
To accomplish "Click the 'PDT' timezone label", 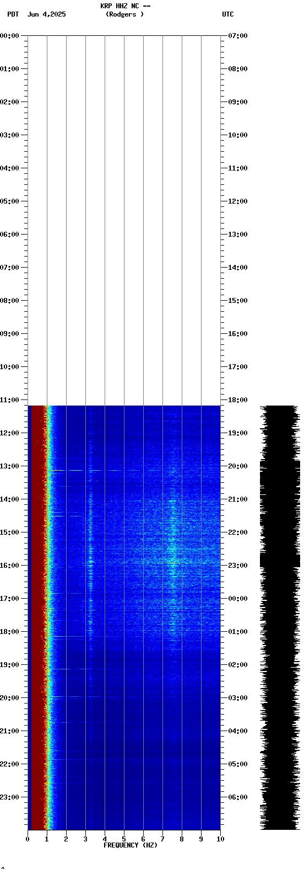I will pyautogui.click(x=13, y=14).
